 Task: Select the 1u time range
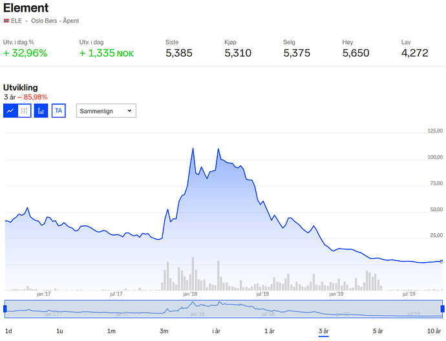59,331
